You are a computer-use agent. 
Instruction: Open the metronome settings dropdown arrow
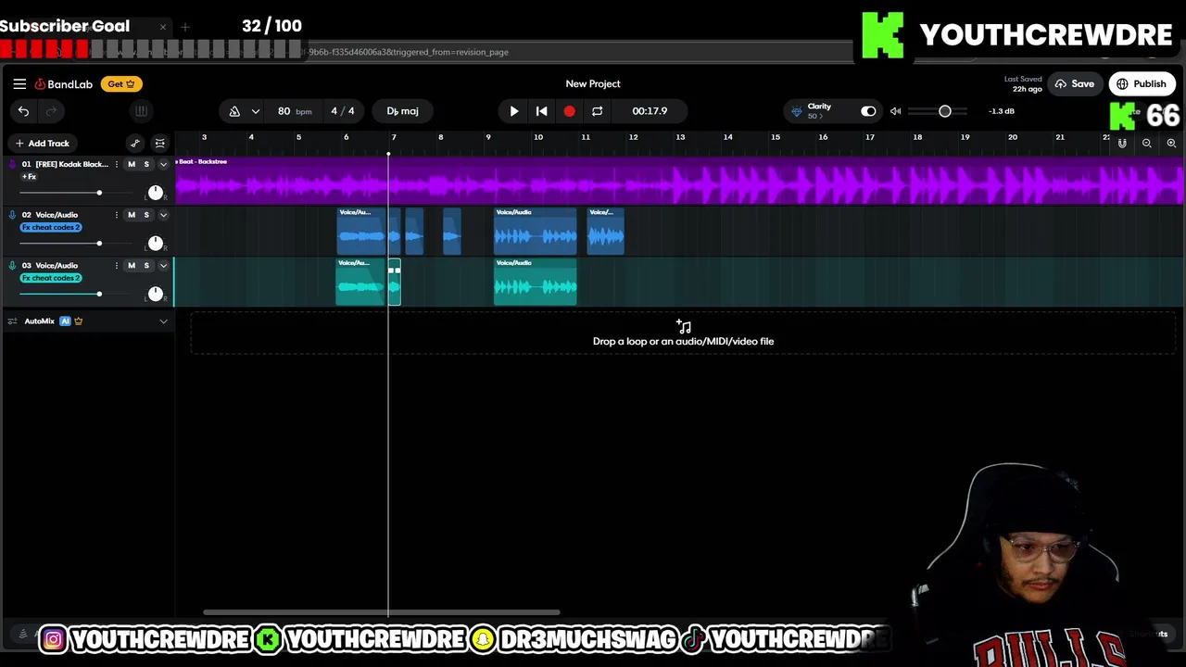[255, 111]
